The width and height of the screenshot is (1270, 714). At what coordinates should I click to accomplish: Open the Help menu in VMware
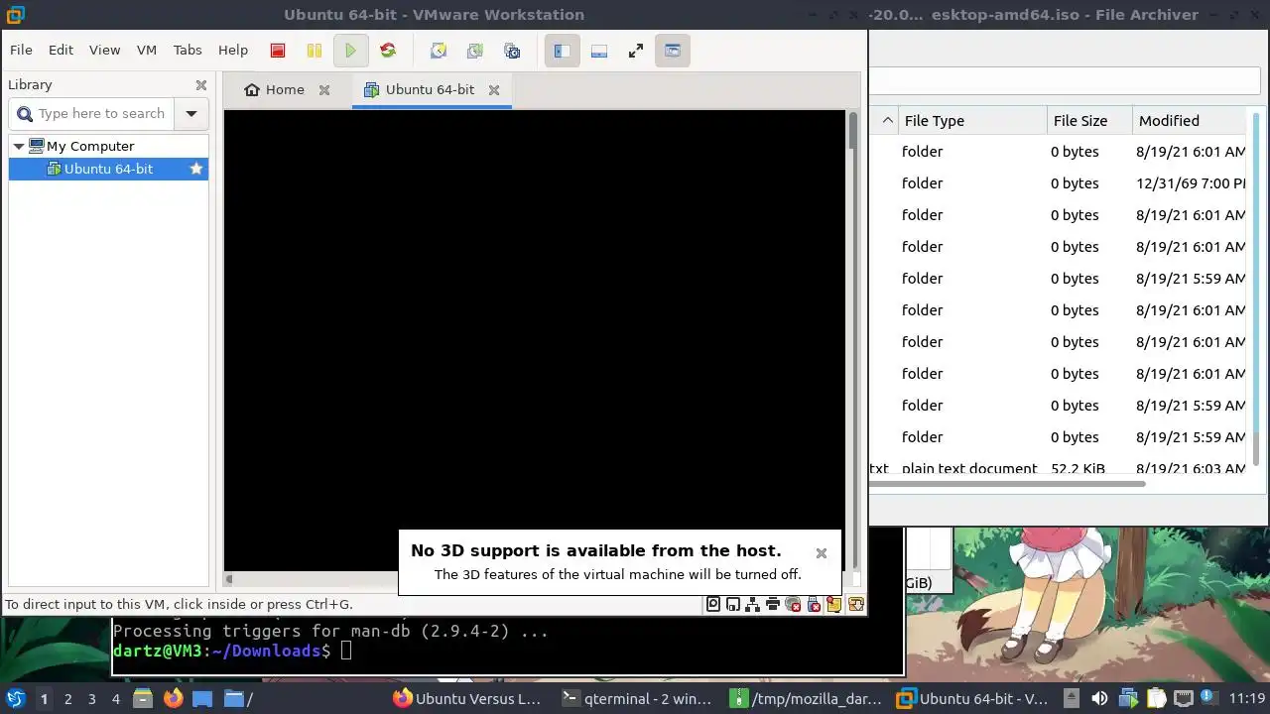click(233, 50)
